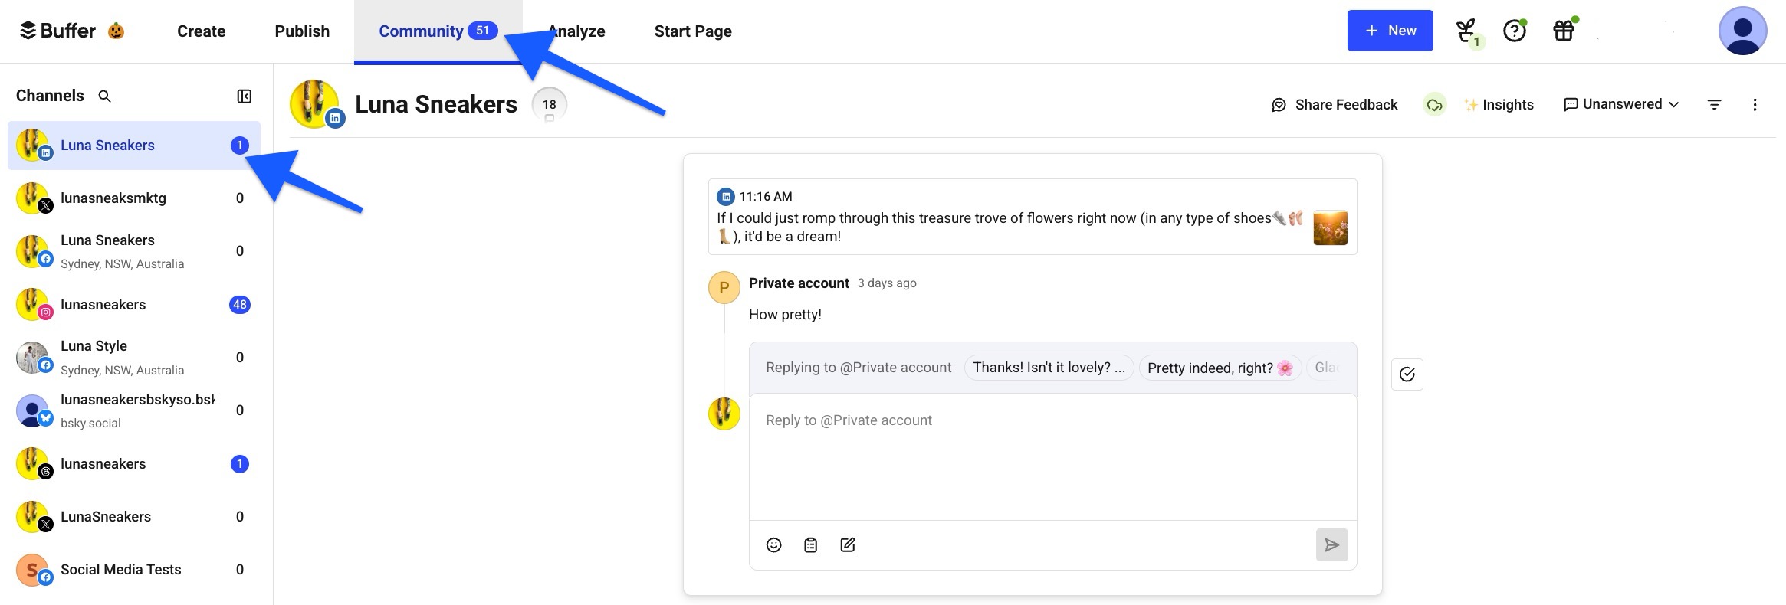1786x605 pixels.
Task: Focus the Reply to @Private account field
Action: (x=1052, y=457)
